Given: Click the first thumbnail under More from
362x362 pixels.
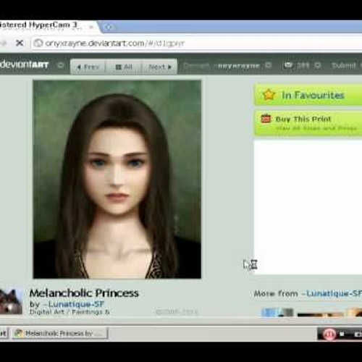Looking at the screenshot, I should pos(277,312).
